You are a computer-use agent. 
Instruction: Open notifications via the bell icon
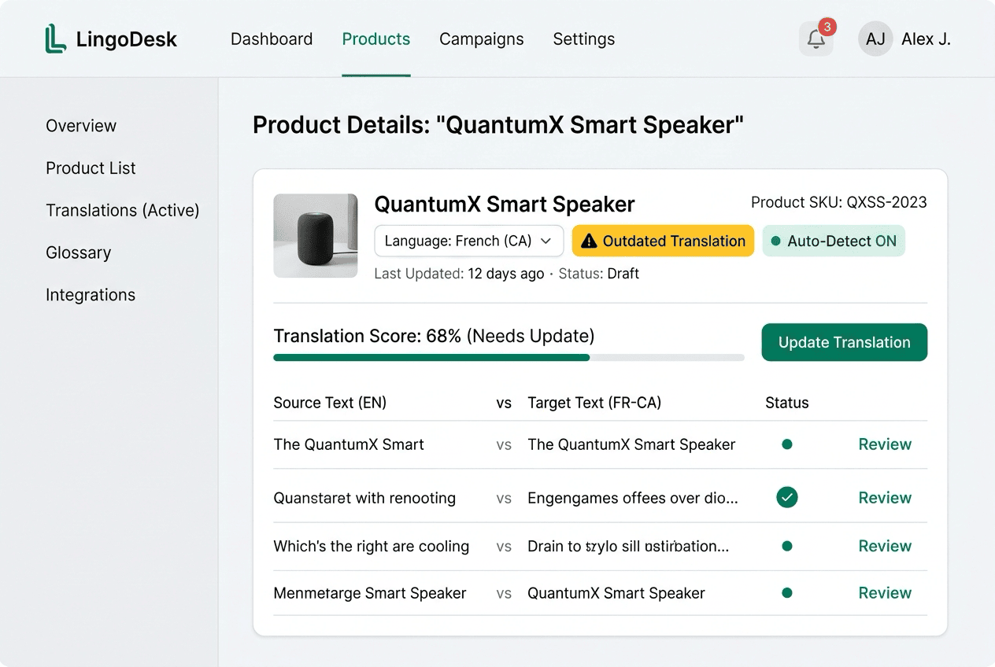pos(816,39)
